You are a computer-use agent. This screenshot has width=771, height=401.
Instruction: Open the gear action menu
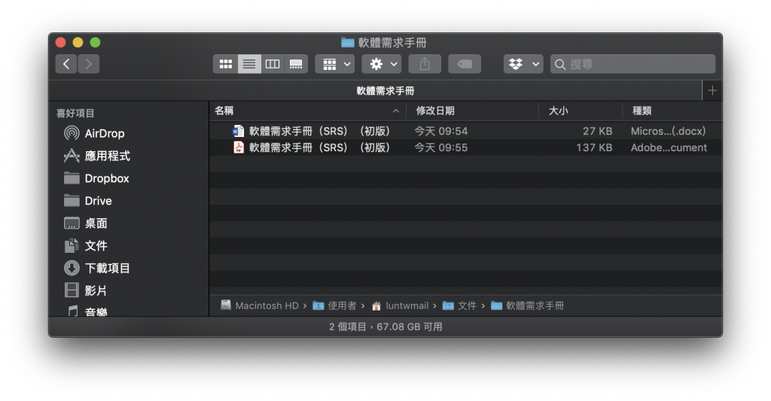[x=382, y=64]
